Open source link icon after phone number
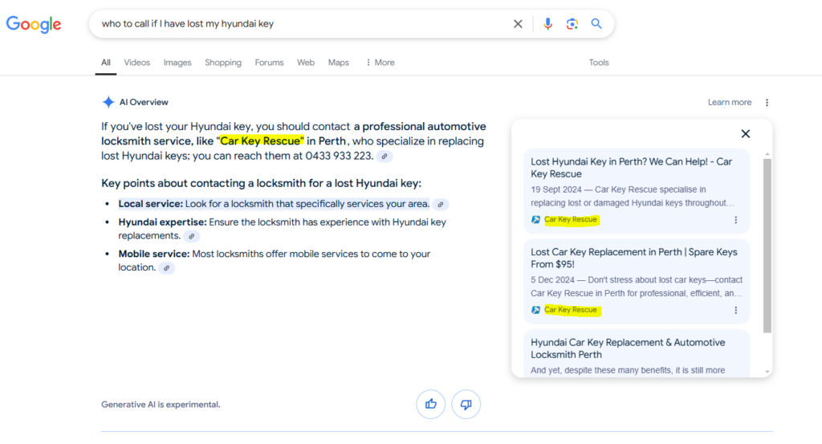Image resolution: width=822 pixels, height=444 pixels. pos(385,157)
